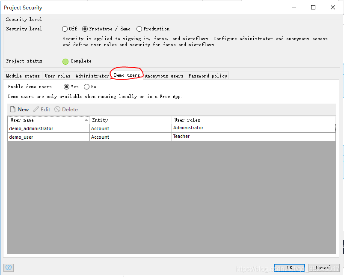
Task: Select Production security level
Action: 139,29
